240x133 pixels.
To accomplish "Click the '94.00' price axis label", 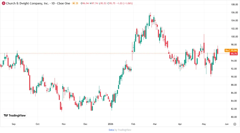I will click(x=234, y=61).
